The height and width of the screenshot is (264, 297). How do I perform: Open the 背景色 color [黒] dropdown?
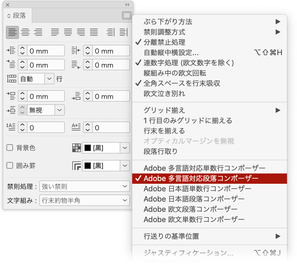coord(125,148)
